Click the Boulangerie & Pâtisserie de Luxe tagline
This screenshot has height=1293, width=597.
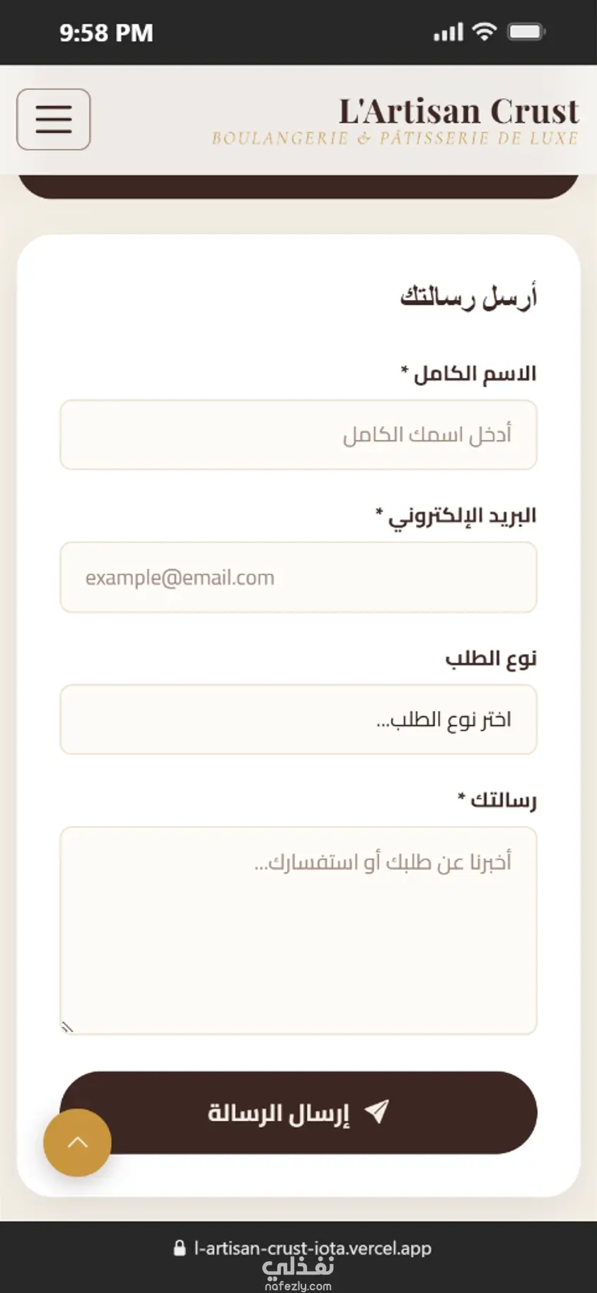coord(395,138)
